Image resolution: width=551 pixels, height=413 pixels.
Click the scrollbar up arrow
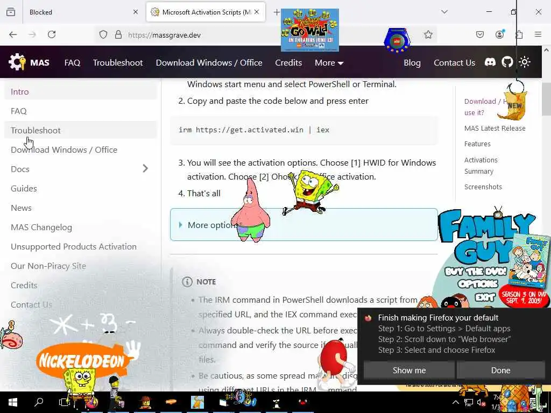coord(547,50)
